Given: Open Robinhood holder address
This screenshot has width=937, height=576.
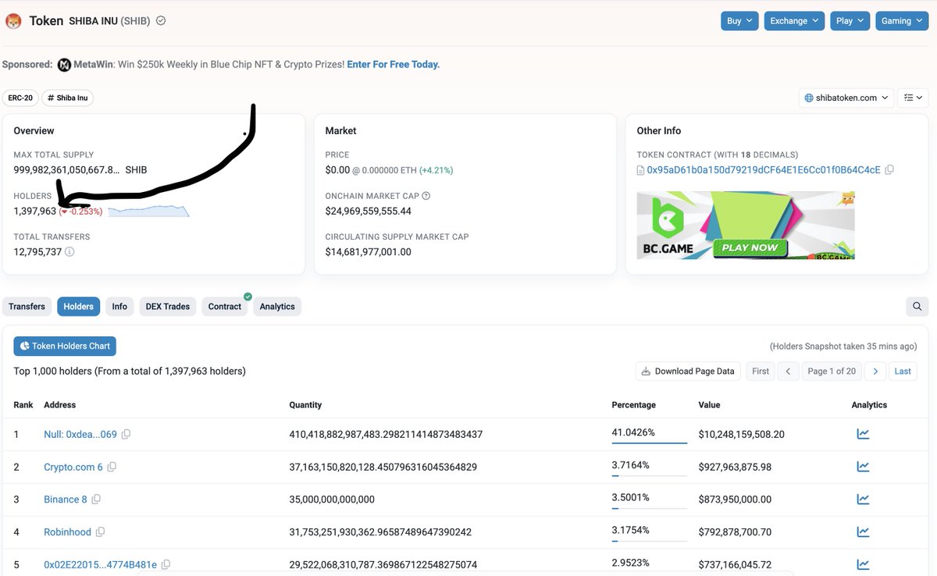Looking at the screenshot, I should 67,532.
